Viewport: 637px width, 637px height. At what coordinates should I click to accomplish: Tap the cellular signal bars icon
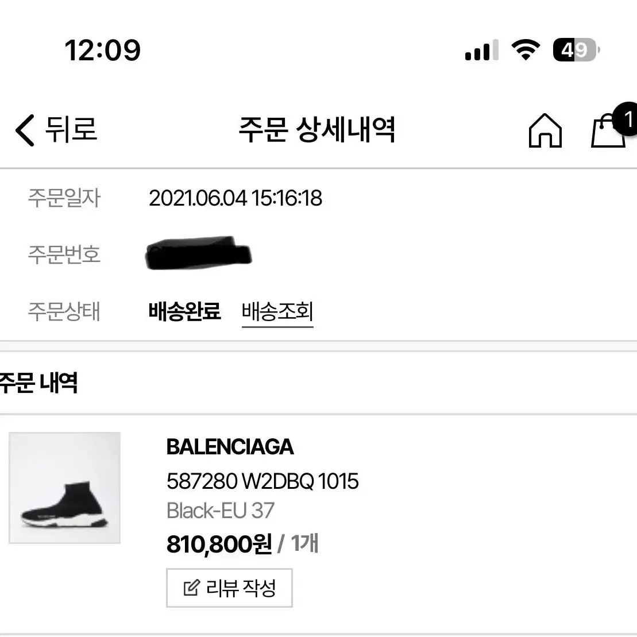pyautogui.click(x=482, y=50)
